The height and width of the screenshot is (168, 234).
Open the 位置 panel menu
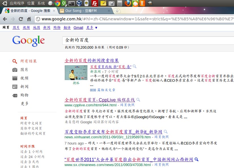(x=31, y=3)
